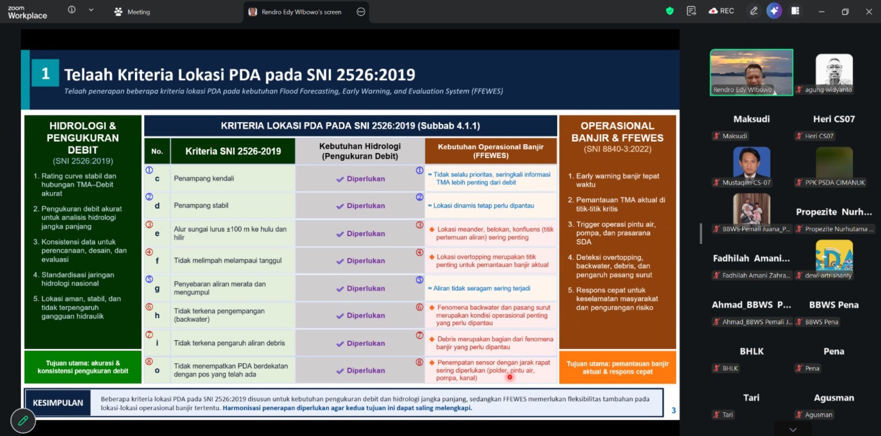
Task: Click Fadhilah Amani Zahra's muted mic icon
Action: coord(716,275)
